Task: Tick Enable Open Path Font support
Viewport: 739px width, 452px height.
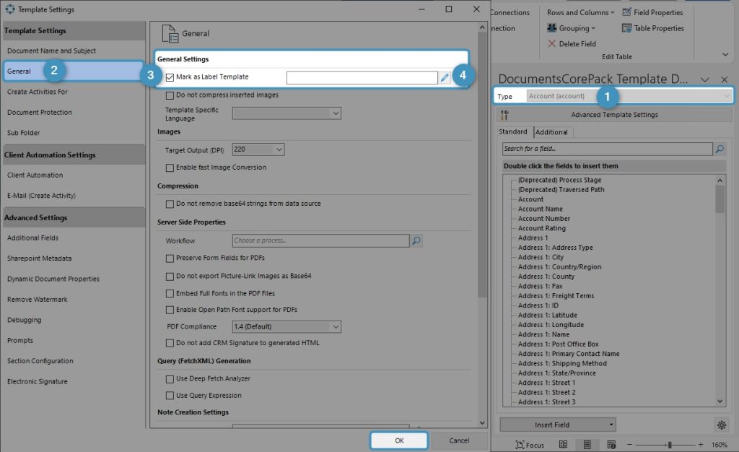Action: 170,310
